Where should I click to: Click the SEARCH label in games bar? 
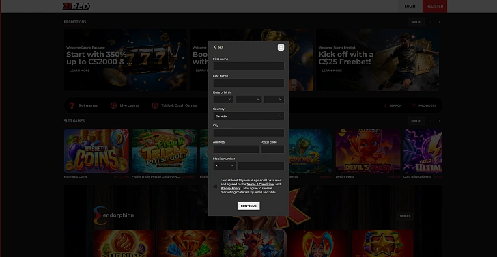pyautogui.click(x=395, y=105)
